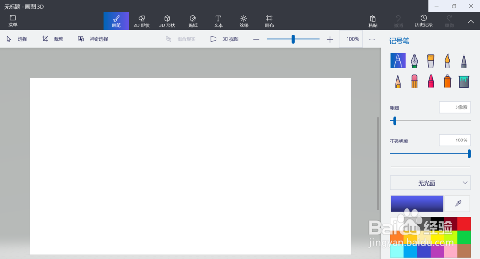The width and height of the screenshot is (480, 259).
Task: Pick the purple color swatch
Action: point(437,251)
